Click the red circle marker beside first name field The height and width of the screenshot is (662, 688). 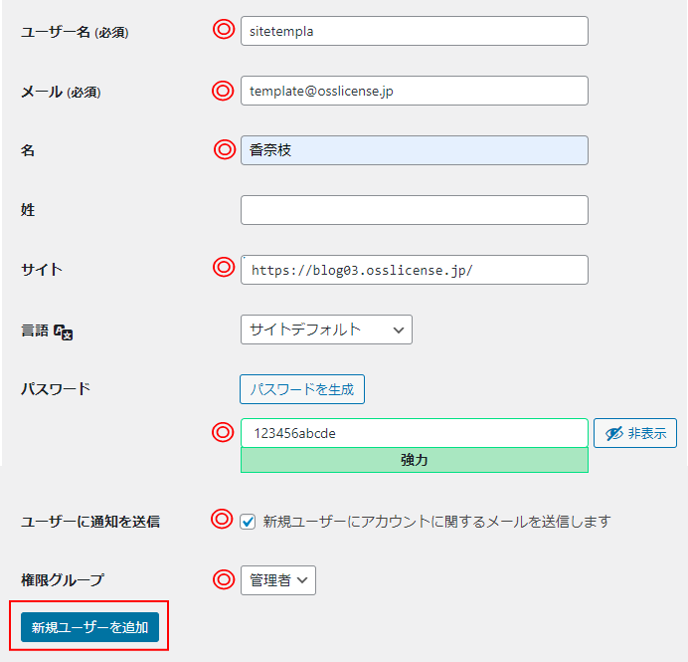coord(224,149)
